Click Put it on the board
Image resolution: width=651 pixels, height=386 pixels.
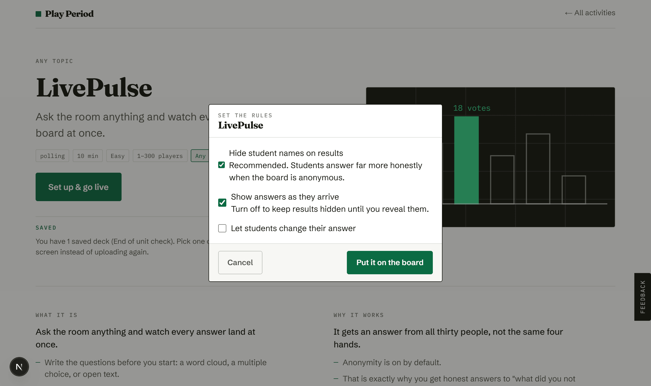click(x=390, y=262)
